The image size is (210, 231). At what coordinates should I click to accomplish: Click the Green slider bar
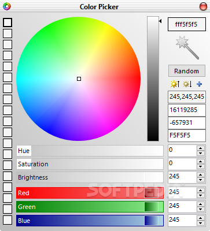coord(90,207)
